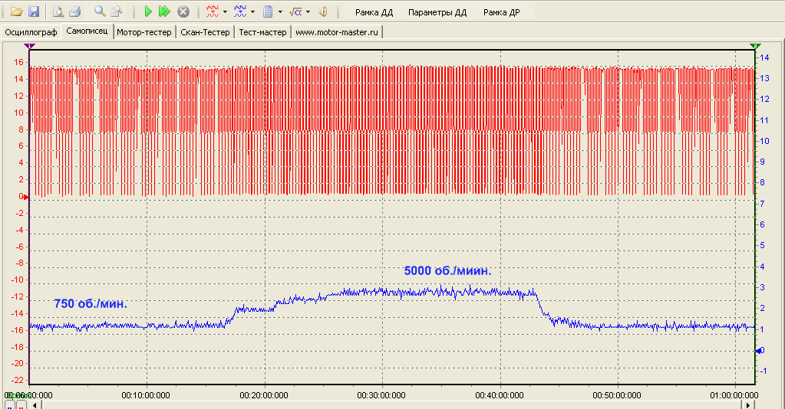Click the 00:30:00:000 time axis label
This screenshot has height=409, width=785.
pos(381,395)
